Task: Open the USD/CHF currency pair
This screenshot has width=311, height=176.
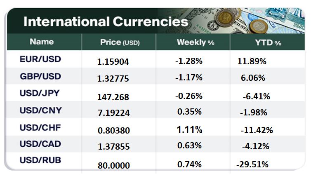Action: [40, 127]
